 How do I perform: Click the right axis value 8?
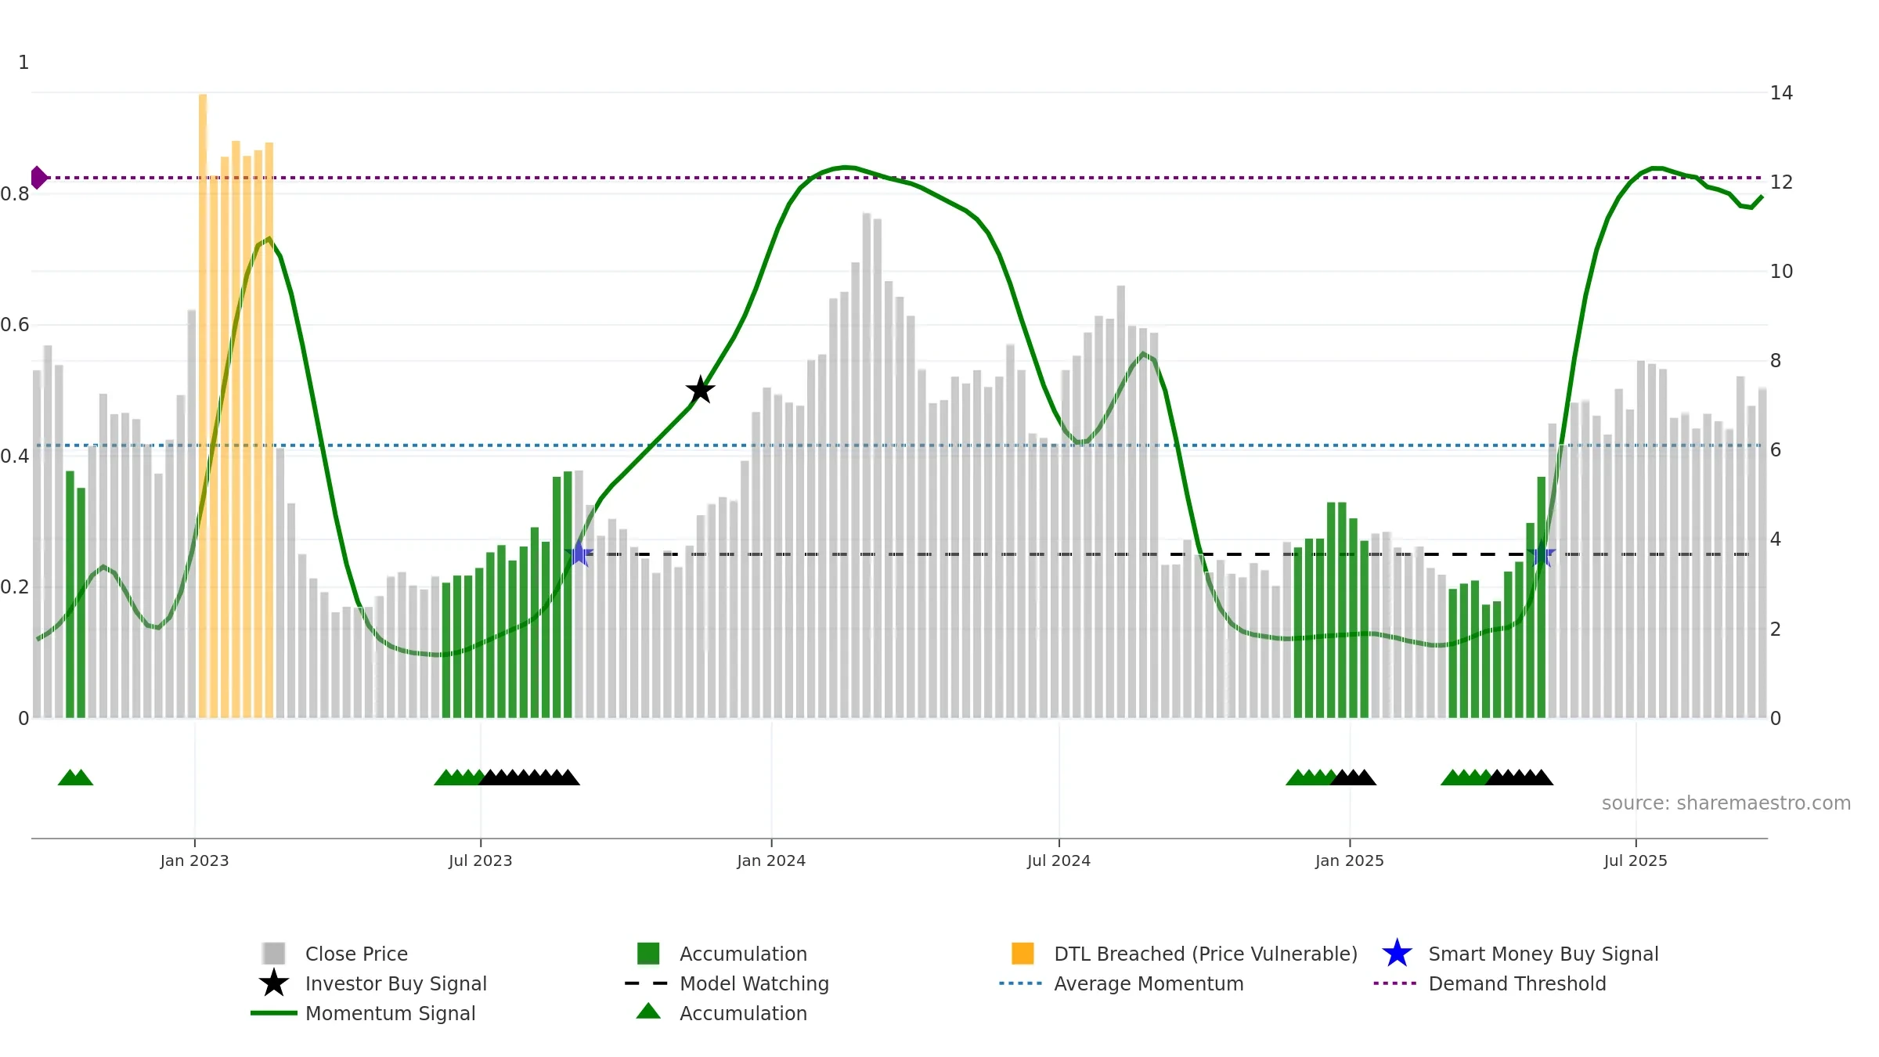tap(1776, 360)
